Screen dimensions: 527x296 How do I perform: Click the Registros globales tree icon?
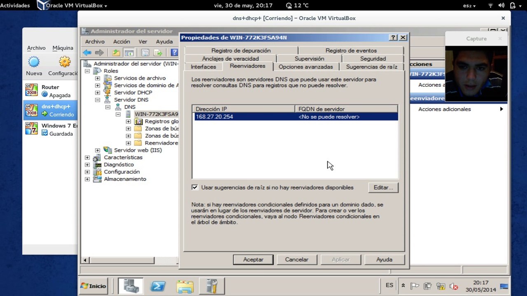coord(138,121)
